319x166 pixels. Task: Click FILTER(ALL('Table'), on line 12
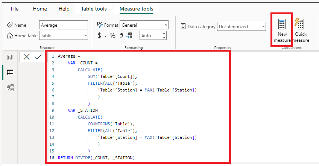(112, 131)
